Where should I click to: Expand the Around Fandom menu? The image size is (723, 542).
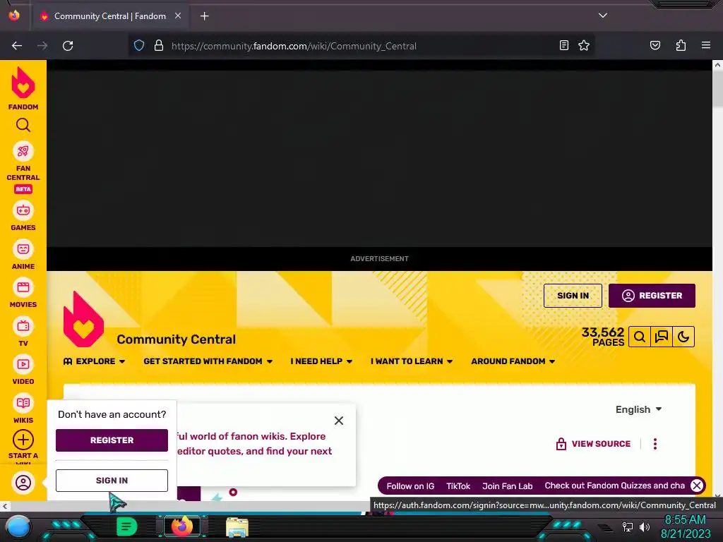pos(513,361)
